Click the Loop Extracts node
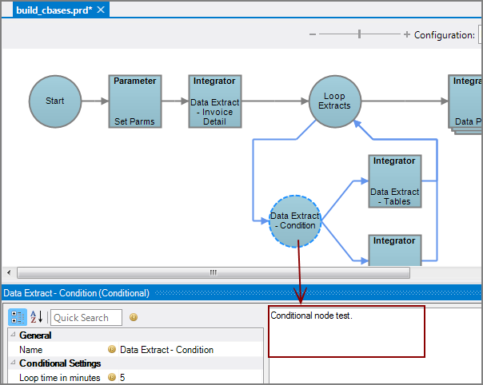Viewport: 483px width, 385px height. pyautogui.click(x=334, y=101)
